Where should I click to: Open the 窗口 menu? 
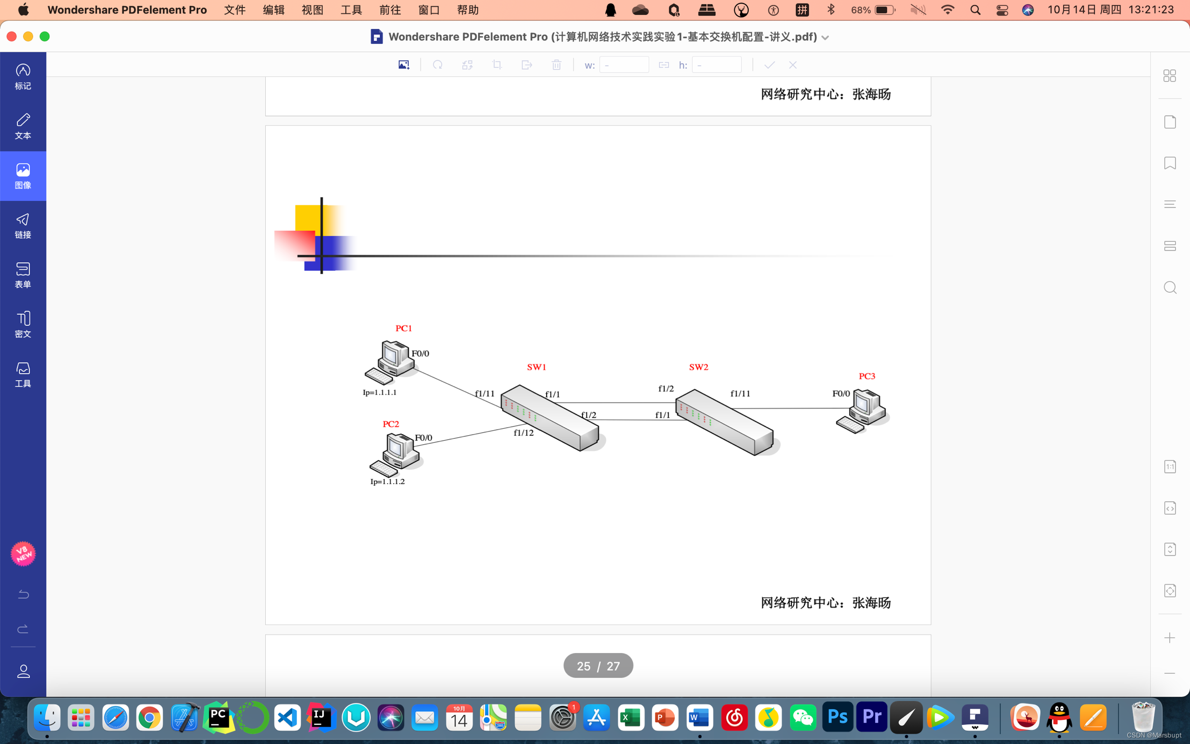[429, 10]
